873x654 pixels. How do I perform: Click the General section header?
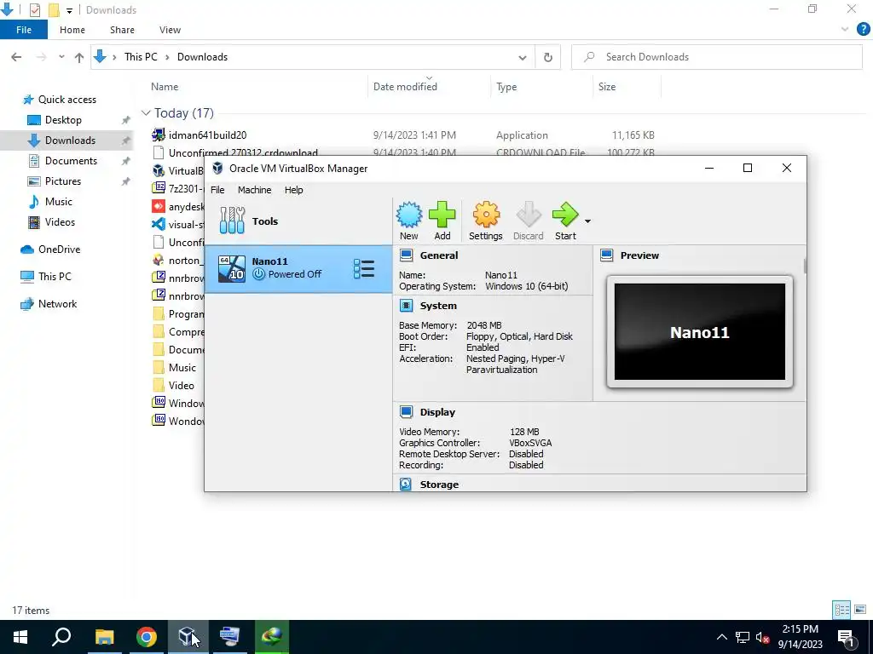439,255
